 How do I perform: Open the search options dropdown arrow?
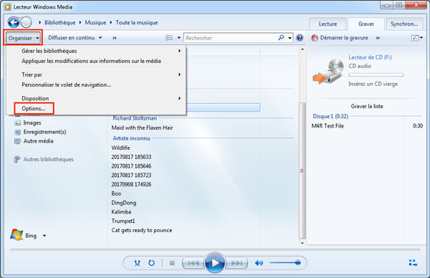290,38
